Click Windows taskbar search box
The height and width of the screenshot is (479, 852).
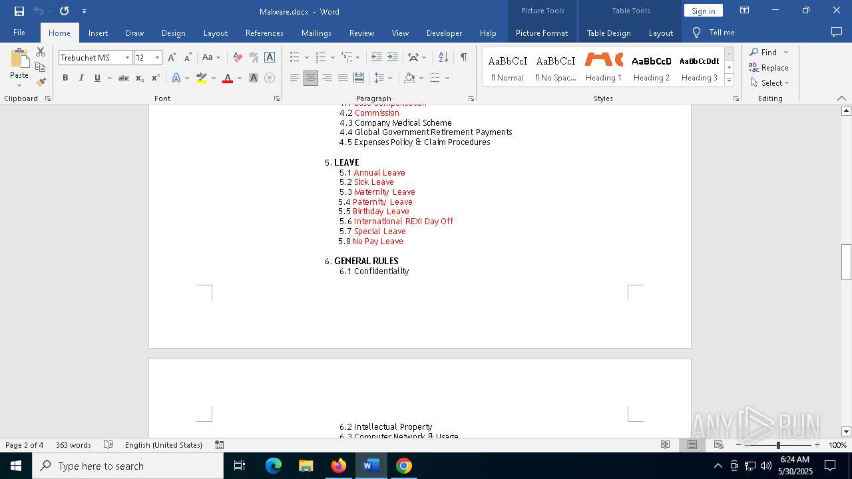pos(128,466)
